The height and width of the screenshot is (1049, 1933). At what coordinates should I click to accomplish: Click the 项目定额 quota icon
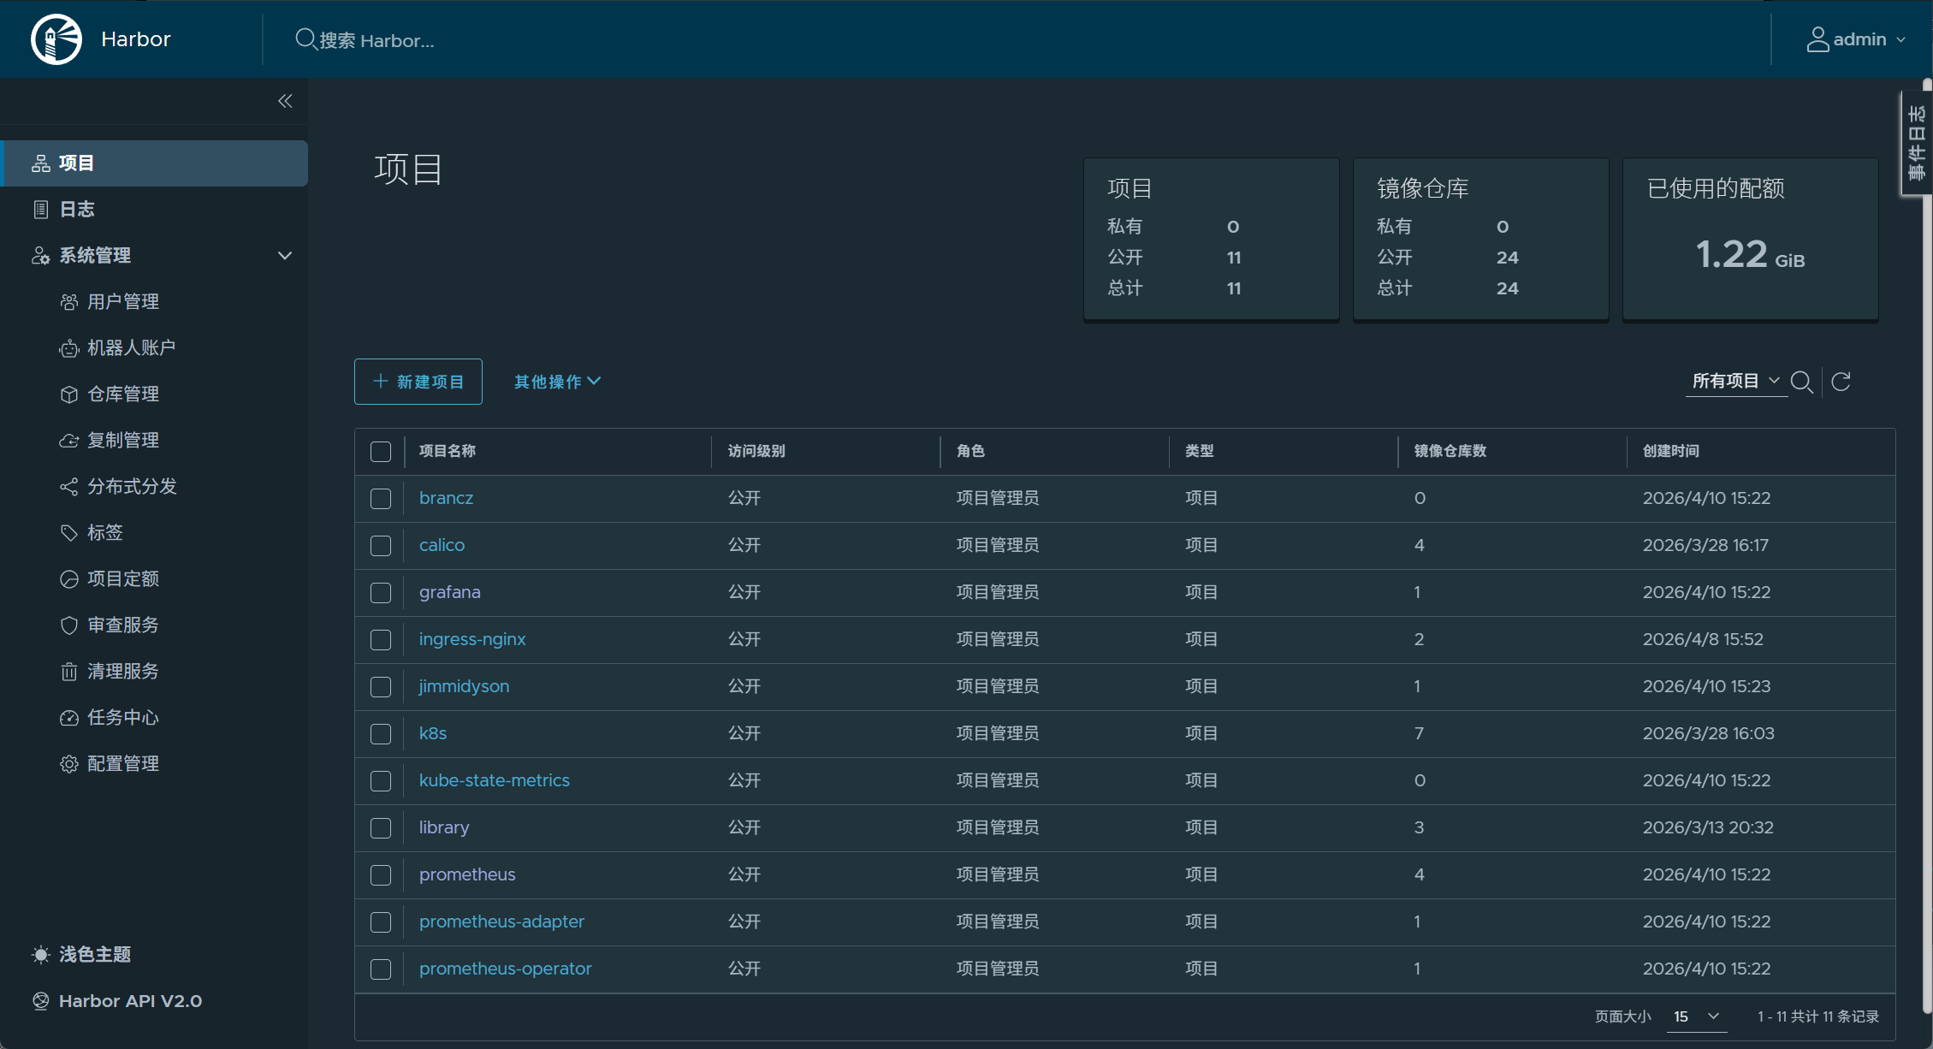(x=68, y=579)
